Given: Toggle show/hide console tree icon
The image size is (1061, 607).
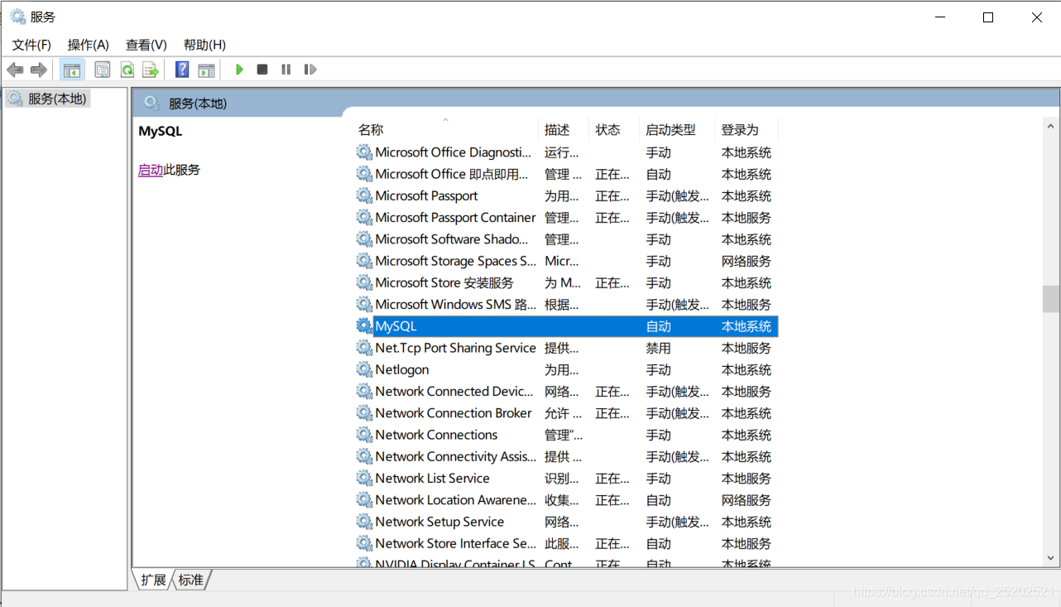Looking at the screenshot, I should (x=72, y=70).
